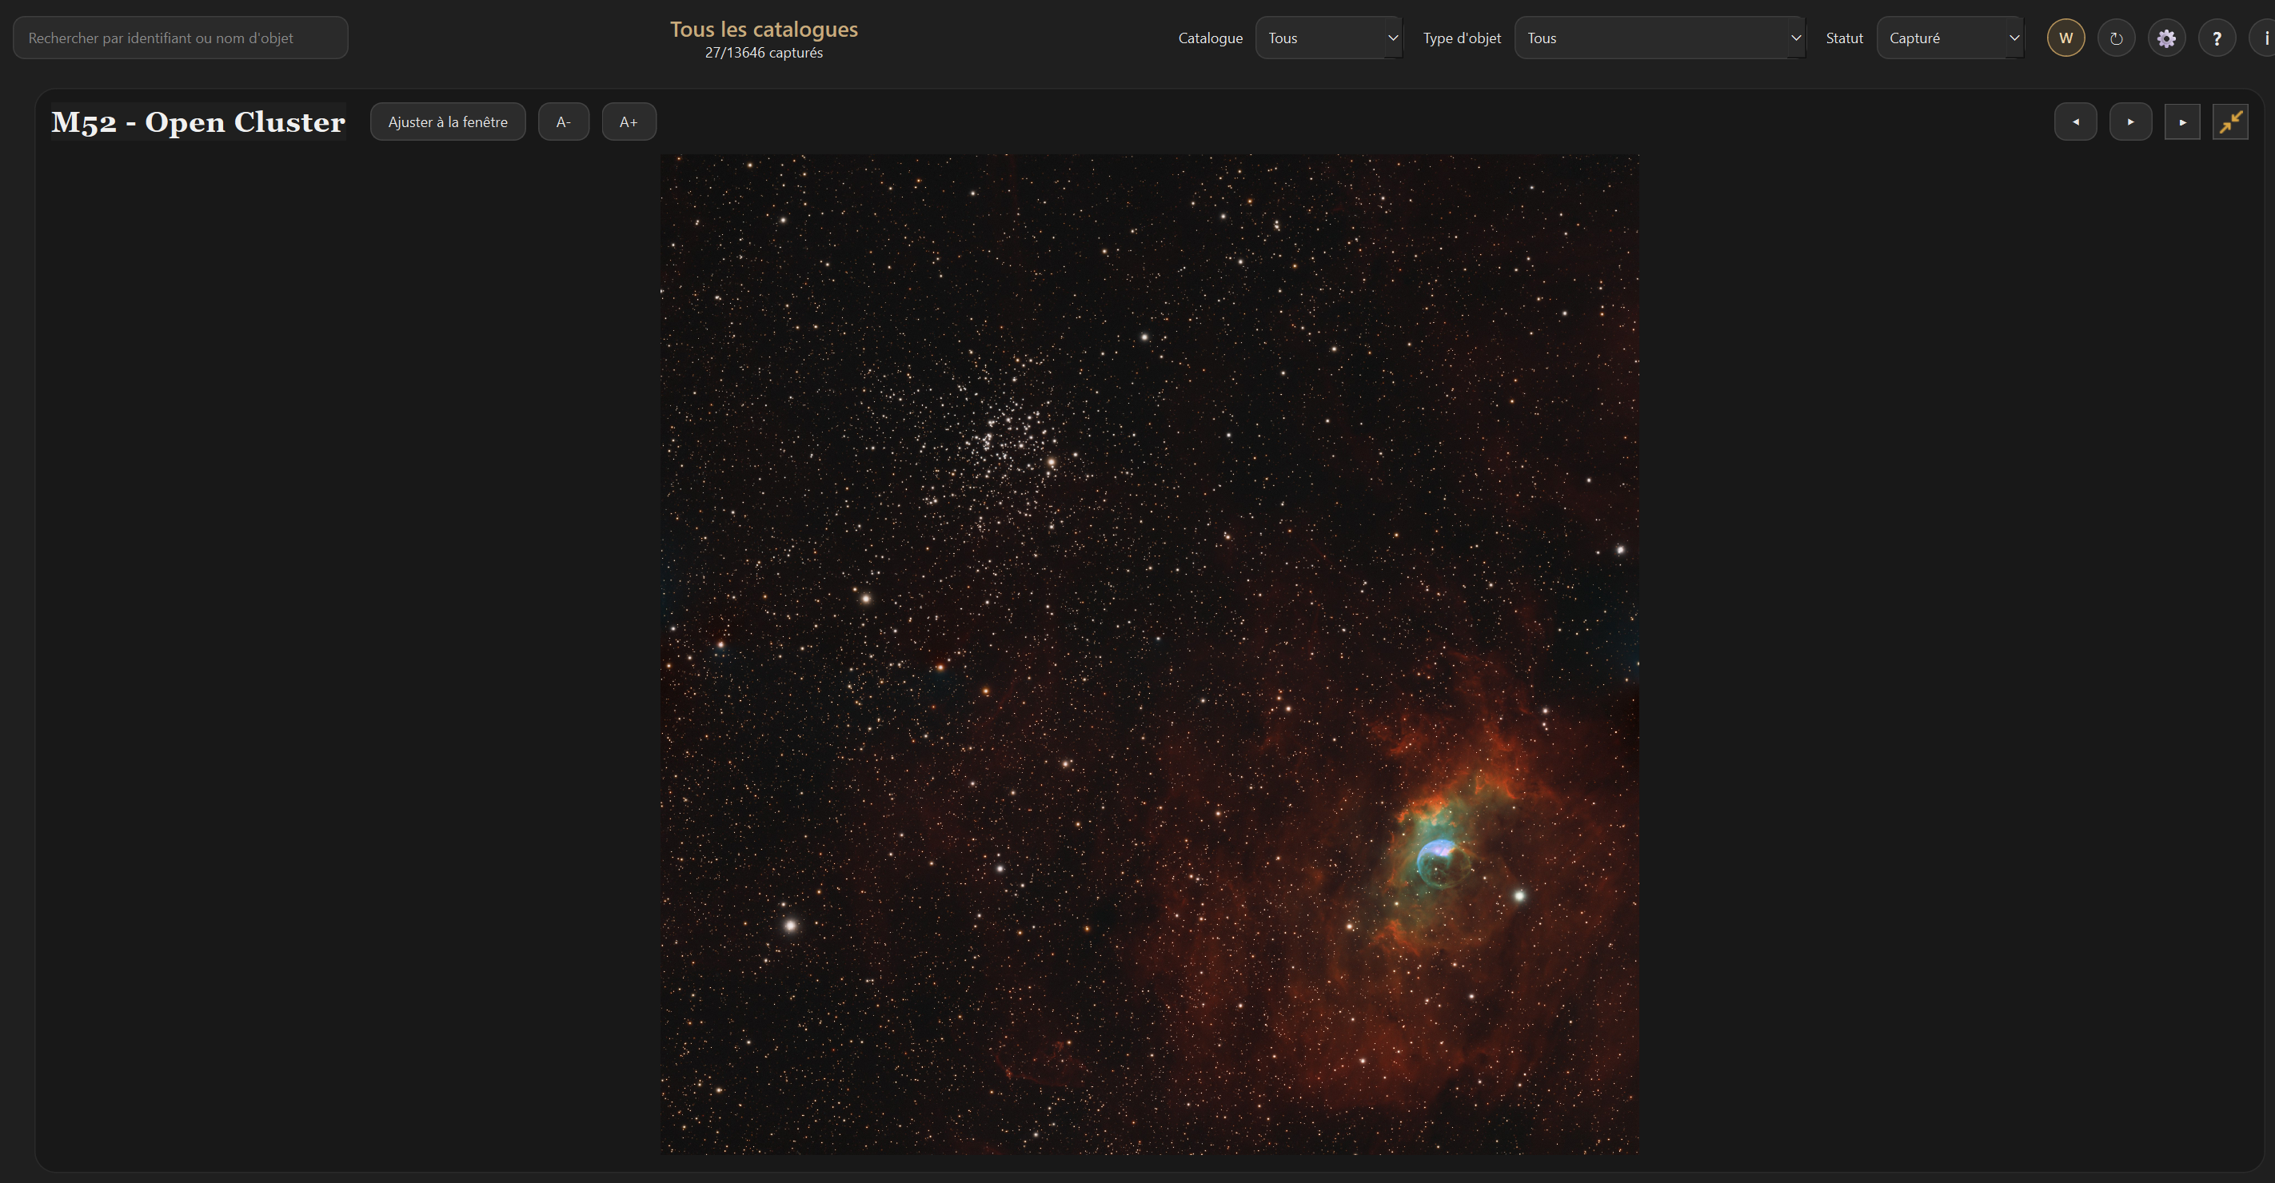Show info via the i icon

(x=2263, y=38)
